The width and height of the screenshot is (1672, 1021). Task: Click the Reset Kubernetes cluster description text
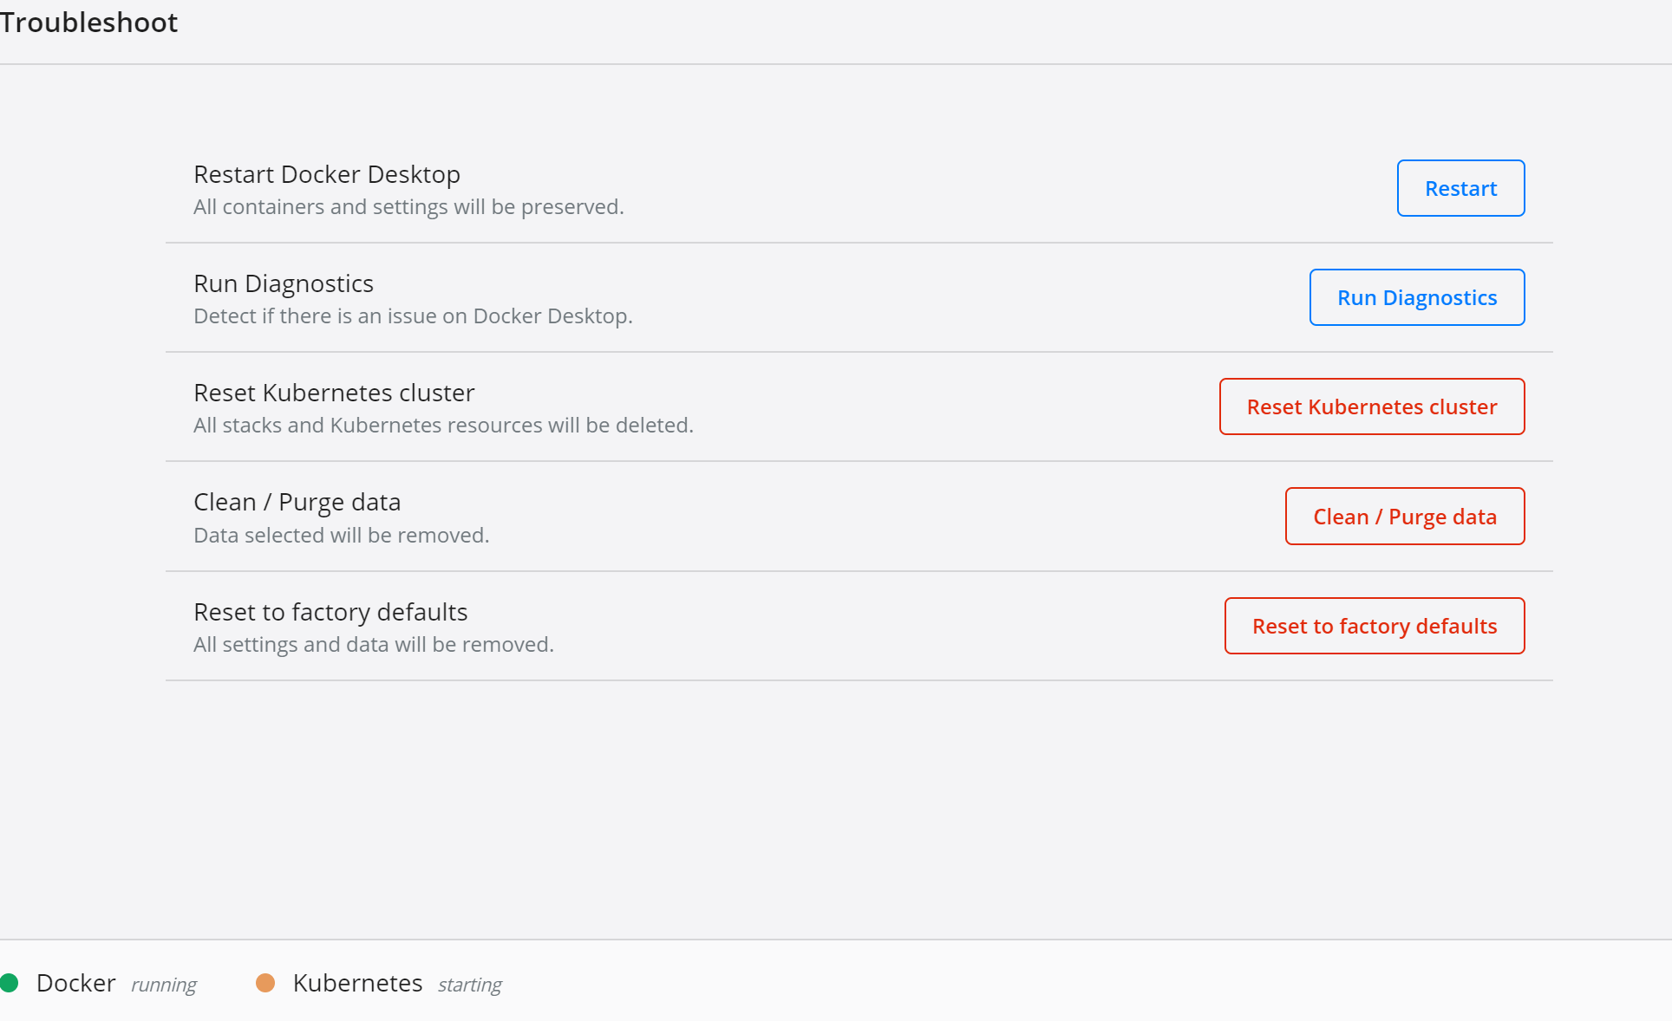click(443, 425)
